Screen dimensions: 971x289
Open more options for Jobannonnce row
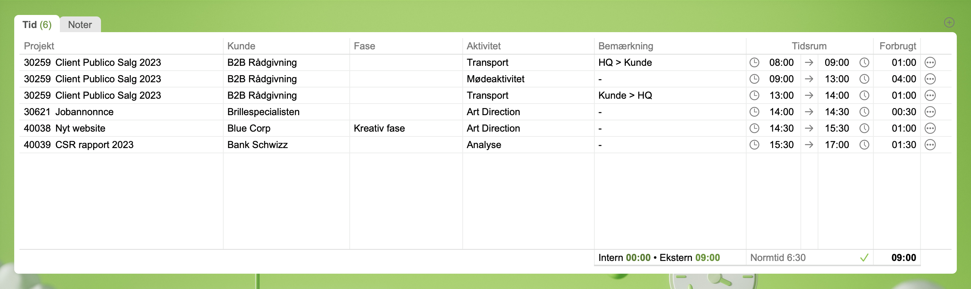coord(930,112)
